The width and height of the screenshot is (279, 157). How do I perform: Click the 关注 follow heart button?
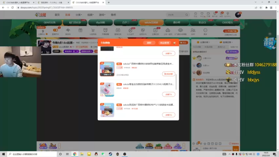pyautogui.click(x=183, y=43)
